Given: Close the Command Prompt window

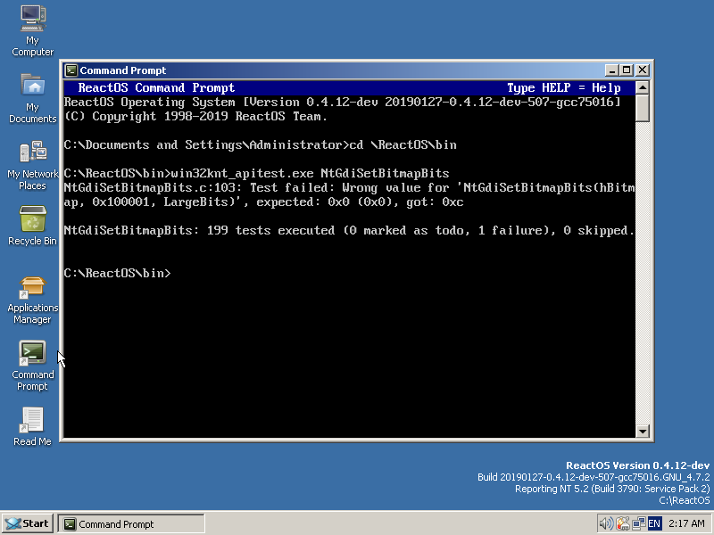Looking at the screenshot, I should pyautogui.click(x=642, y=70).
